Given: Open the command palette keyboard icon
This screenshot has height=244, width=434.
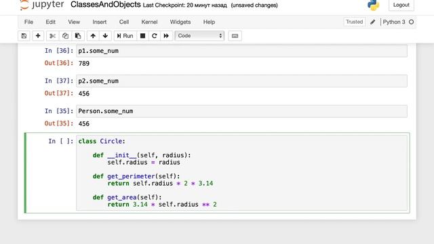Looking at the screenshot, I should pos(235,36).
